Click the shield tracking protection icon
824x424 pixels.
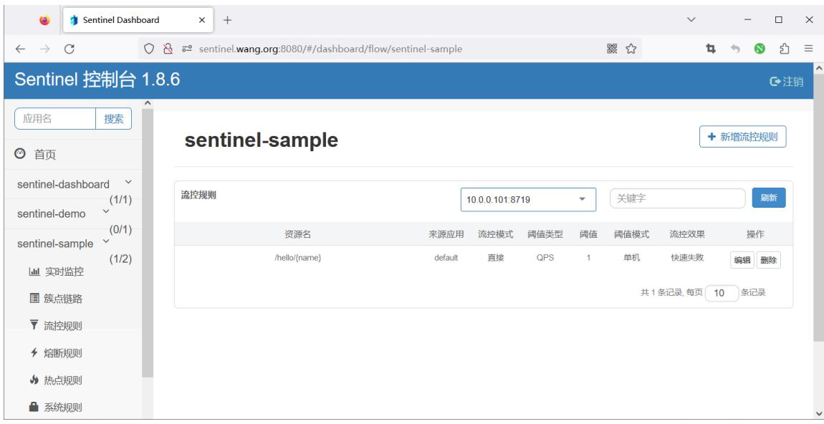[149, 49]
